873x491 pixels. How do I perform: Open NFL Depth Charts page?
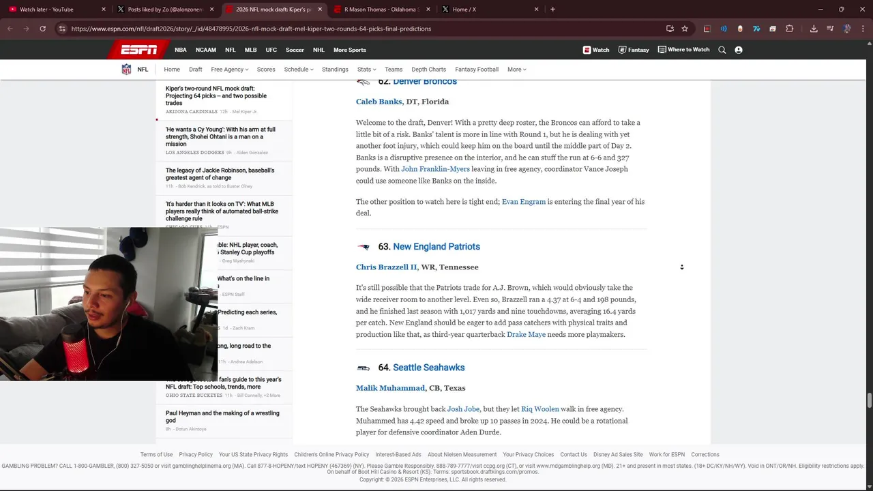pyautogui.click(x=428, y=70)
